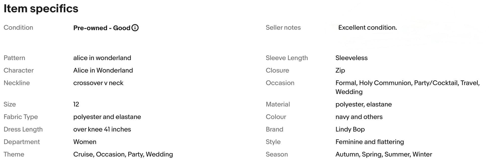Image resolution: width=490 pixels, height=167 pixels.
Task: Click the Item specifics heading
Action: point(41,9)
